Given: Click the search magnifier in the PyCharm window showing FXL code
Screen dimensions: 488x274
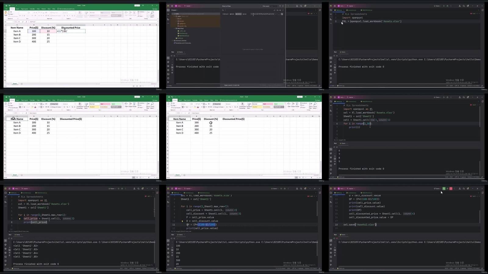Looking at the screenshot, I should click(x=464, y=6).
